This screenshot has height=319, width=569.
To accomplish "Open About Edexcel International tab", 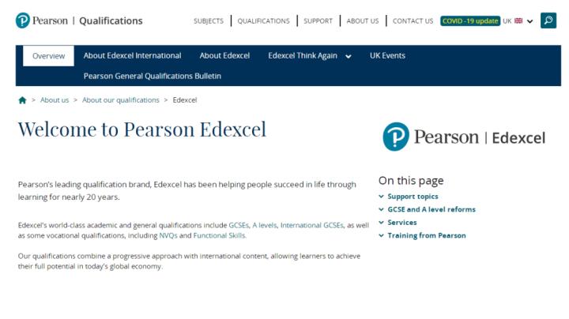I will [132, 56].
